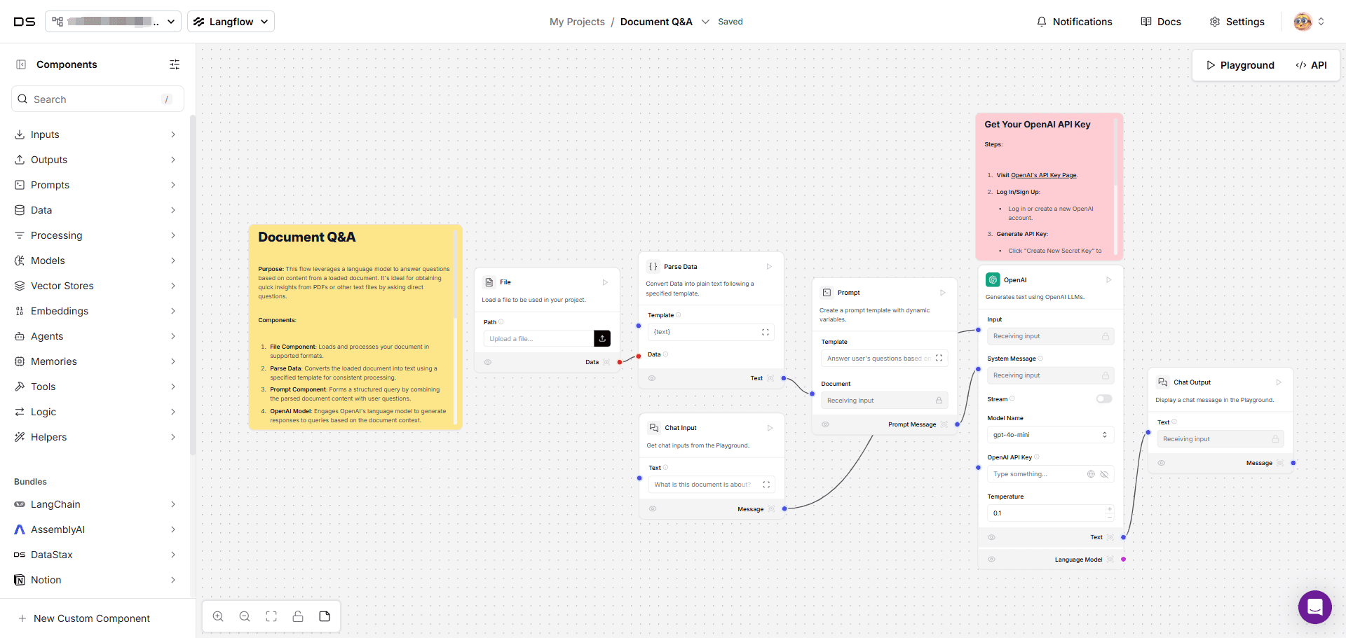The height and width of the screenshot is (638, 1346).
Task: Click the fit view icon
Action: [x=271, y=616]
